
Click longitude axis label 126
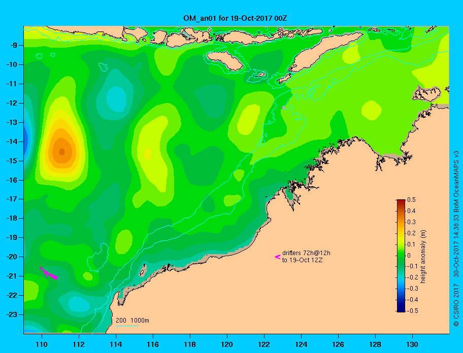pyautogui.click(x=338, y=344)
